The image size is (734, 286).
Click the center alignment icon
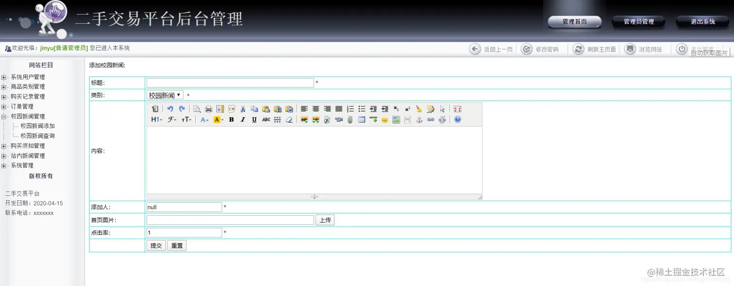[316, 109]
